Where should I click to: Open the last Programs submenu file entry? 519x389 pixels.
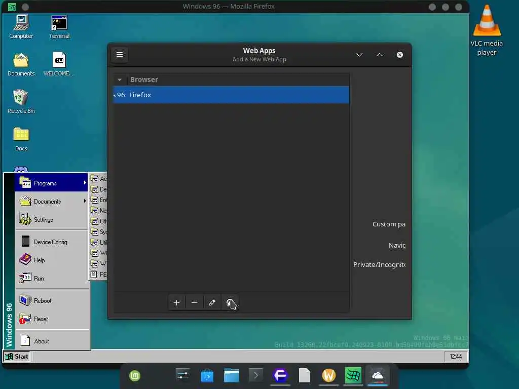[98, 274]
